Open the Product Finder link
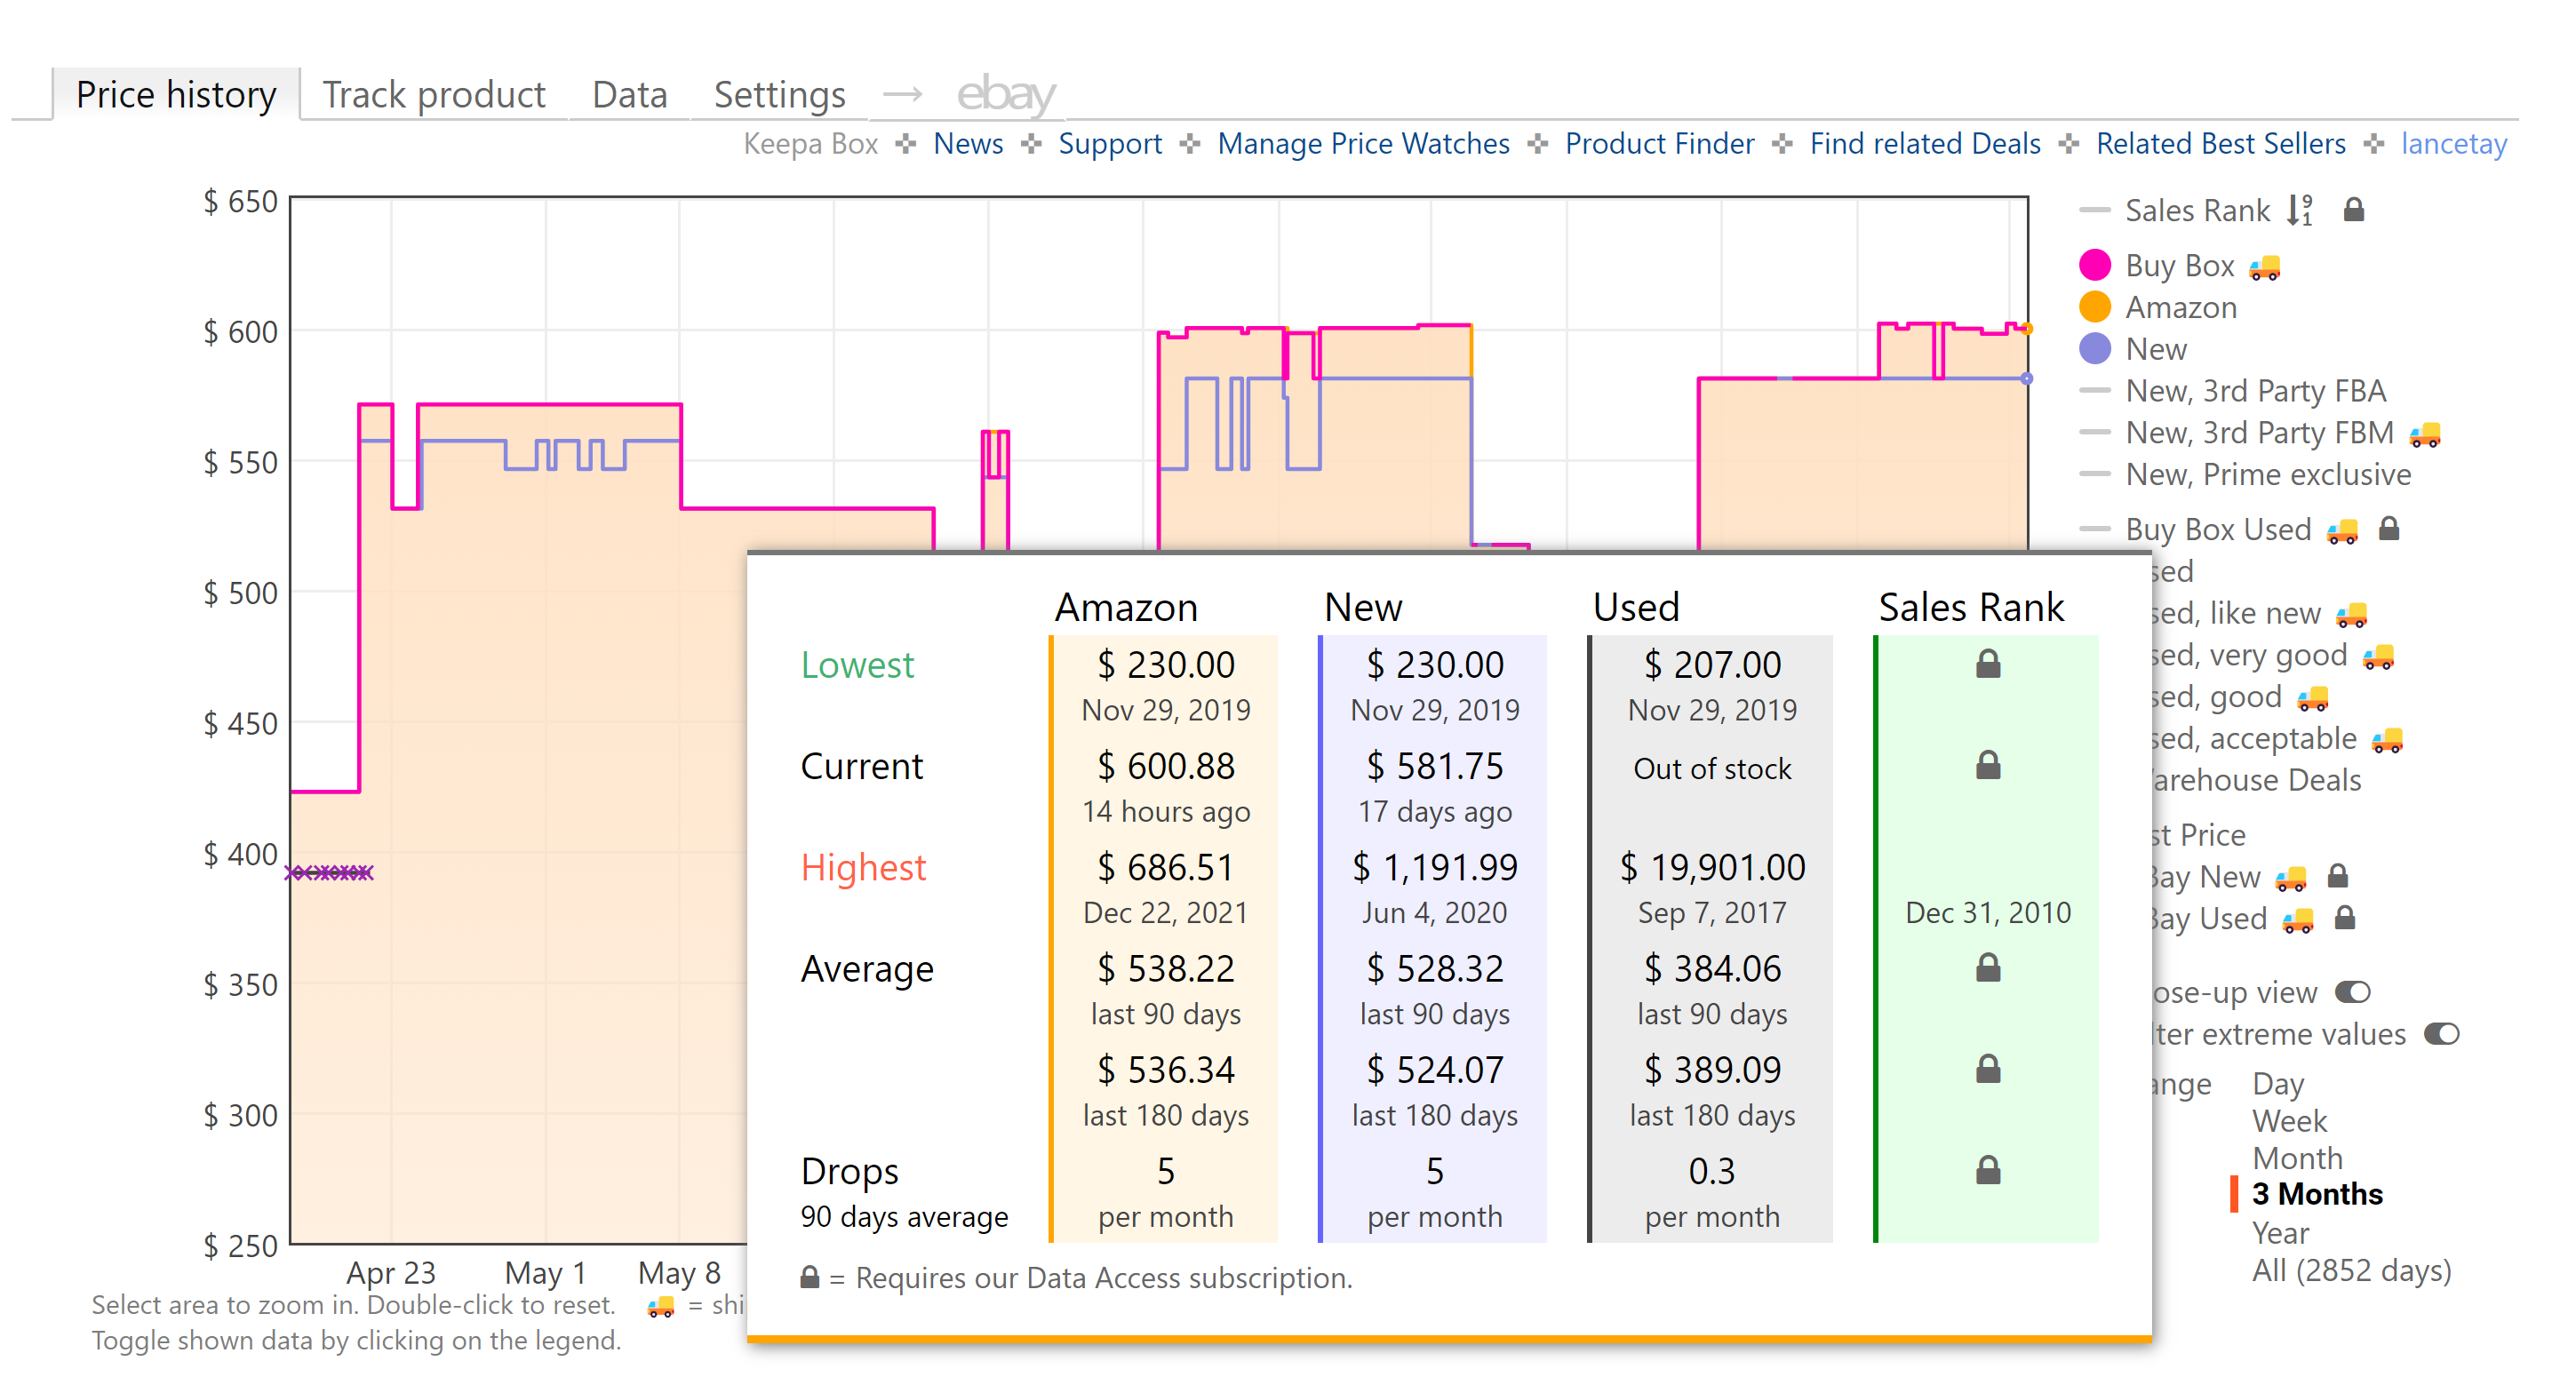Viewport: 2576px width, 1377px height. point(1659,143)
